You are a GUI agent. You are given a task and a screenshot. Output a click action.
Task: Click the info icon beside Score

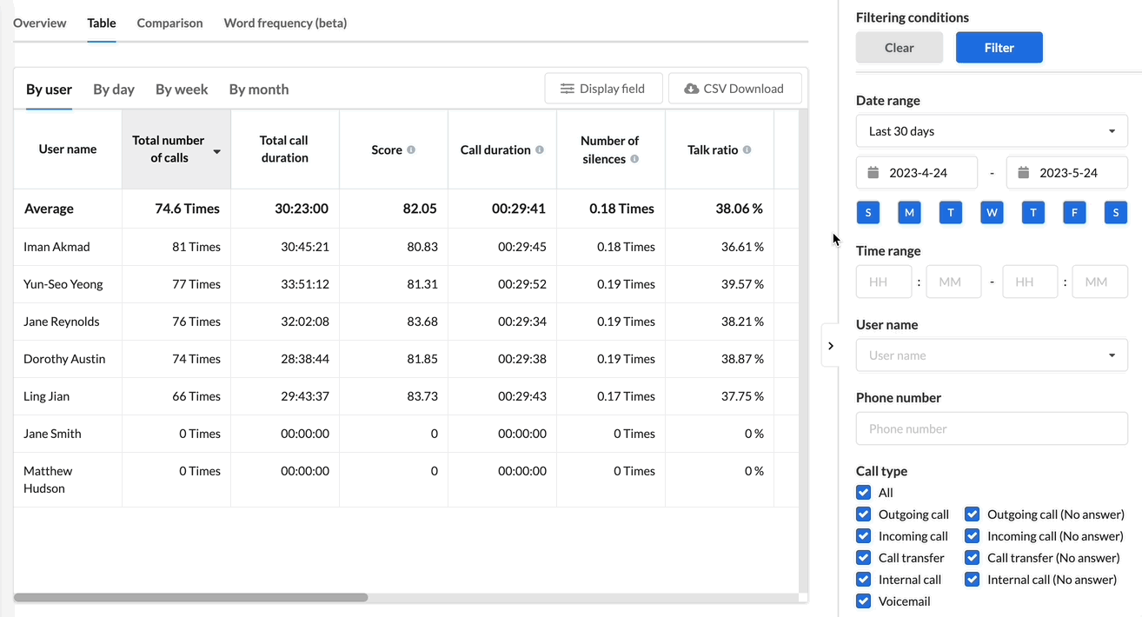point(411,149)
